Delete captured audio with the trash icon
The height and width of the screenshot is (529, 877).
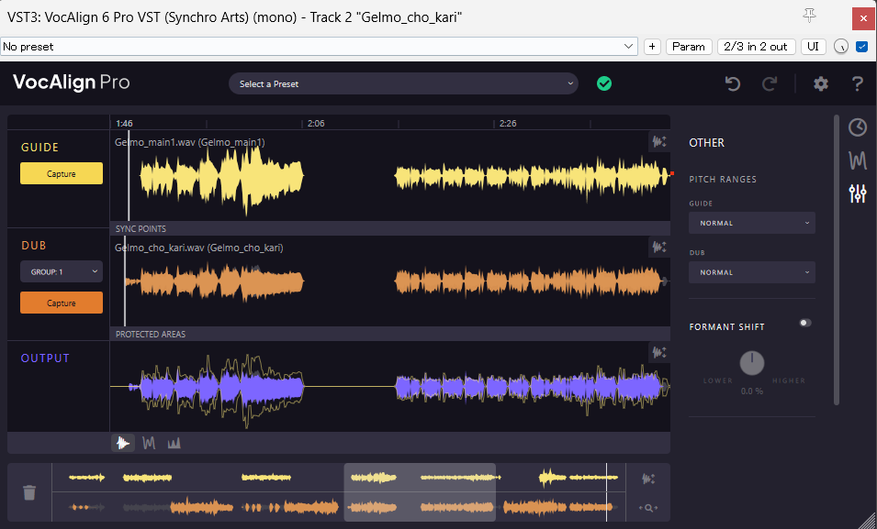tap(29, 492)
